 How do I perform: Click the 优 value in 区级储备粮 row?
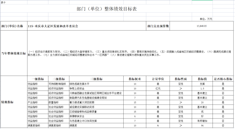tap(202, 112)
